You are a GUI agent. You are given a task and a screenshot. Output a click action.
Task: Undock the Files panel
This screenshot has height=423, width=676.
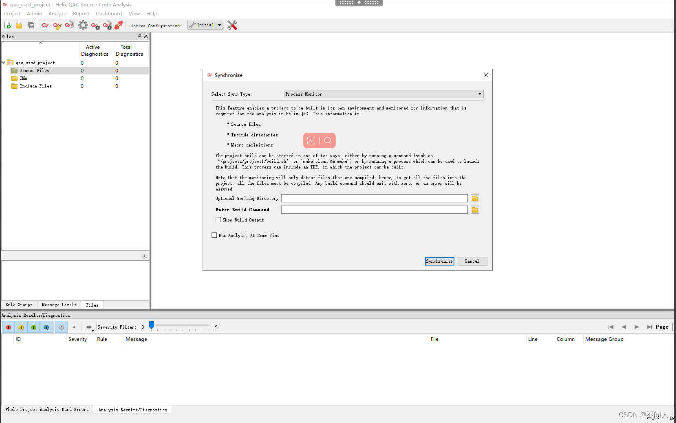[x=139, y=36]
